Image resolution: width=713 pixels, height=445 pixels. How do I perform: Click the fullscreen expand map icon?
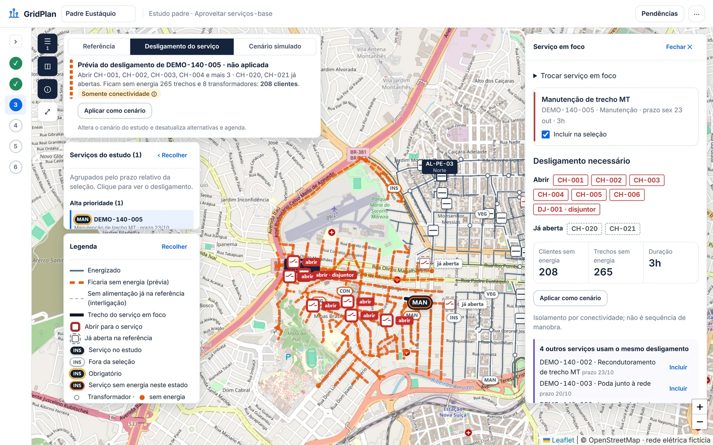click(48, 112)
